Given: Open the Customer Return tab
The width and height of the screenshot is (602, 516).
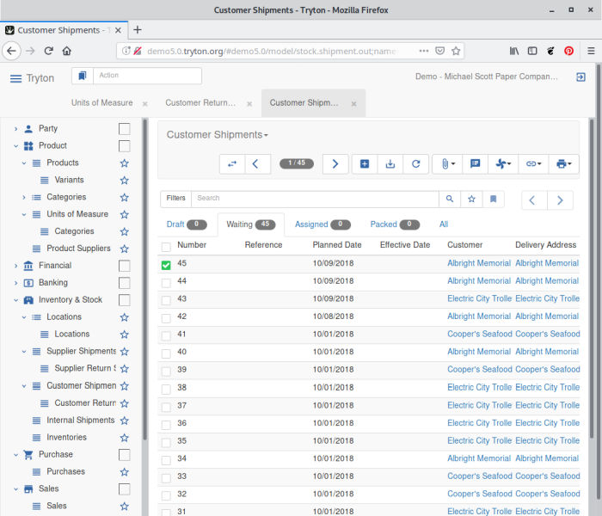Looking at the screenshot, I should click(200, 103).
